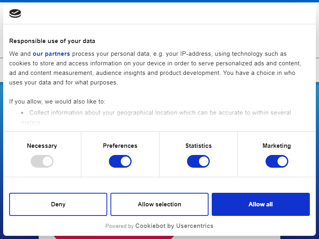Select the Marketing category label
The image size is (319, 239).
pyautogui.click(x=277, y=146)
